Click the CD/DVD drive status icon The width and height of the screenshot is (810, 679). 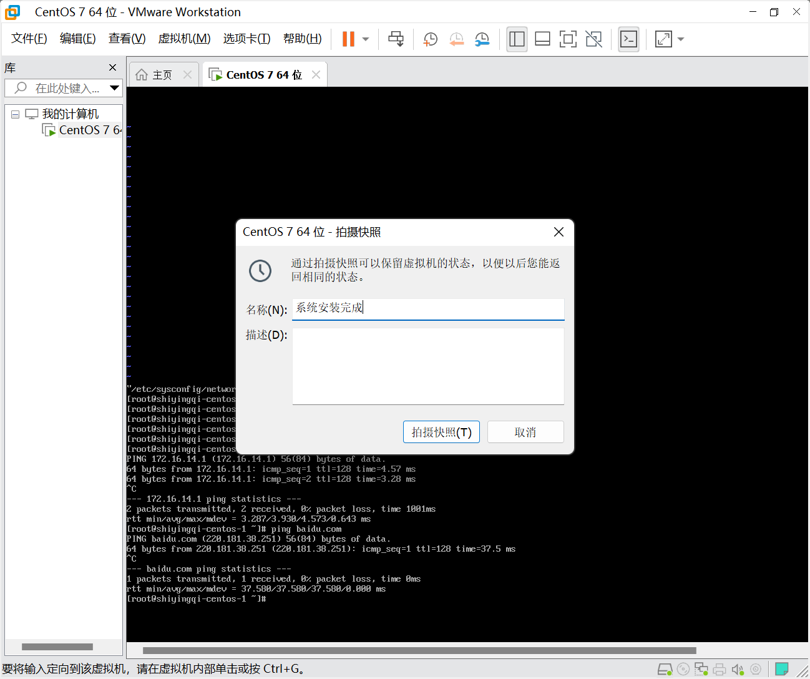coord(683,670)
